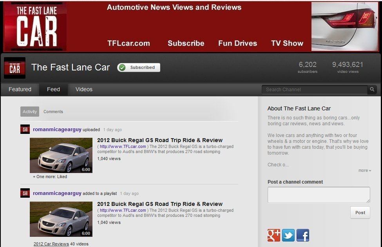Click 'Post a channel comment' label

point(295,182)
